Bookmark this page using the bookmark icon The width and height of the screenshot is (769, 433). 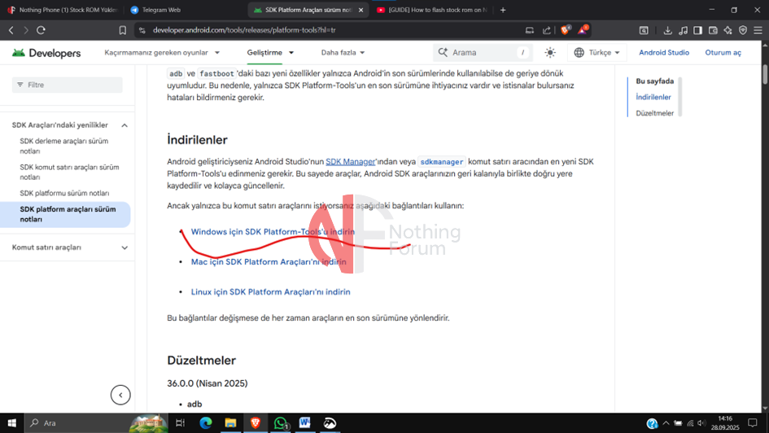[123, 30]
